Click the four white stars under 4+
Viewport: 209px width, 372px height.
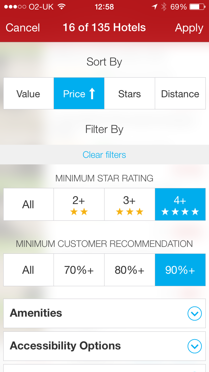[x=180, y=212]
